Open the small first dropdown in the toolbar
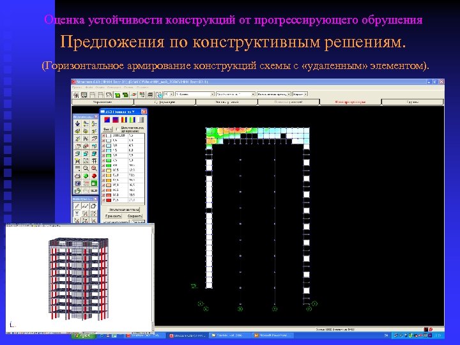 pos(169,94)
